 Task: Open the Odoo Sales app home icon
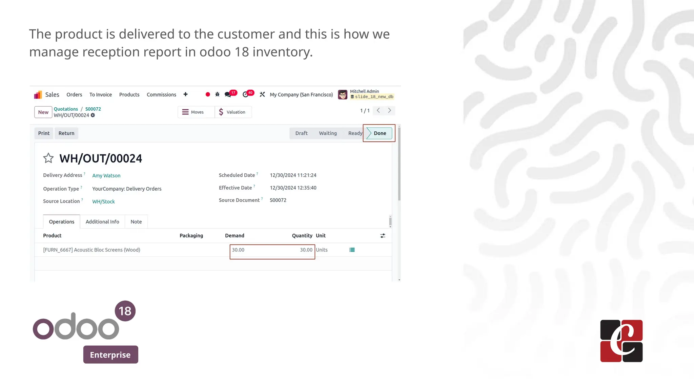(x=38, y=95)
